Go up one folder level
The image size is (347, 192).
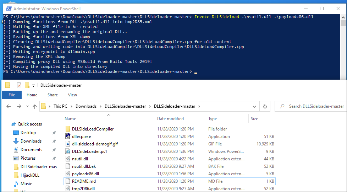(x=35, y=106)
